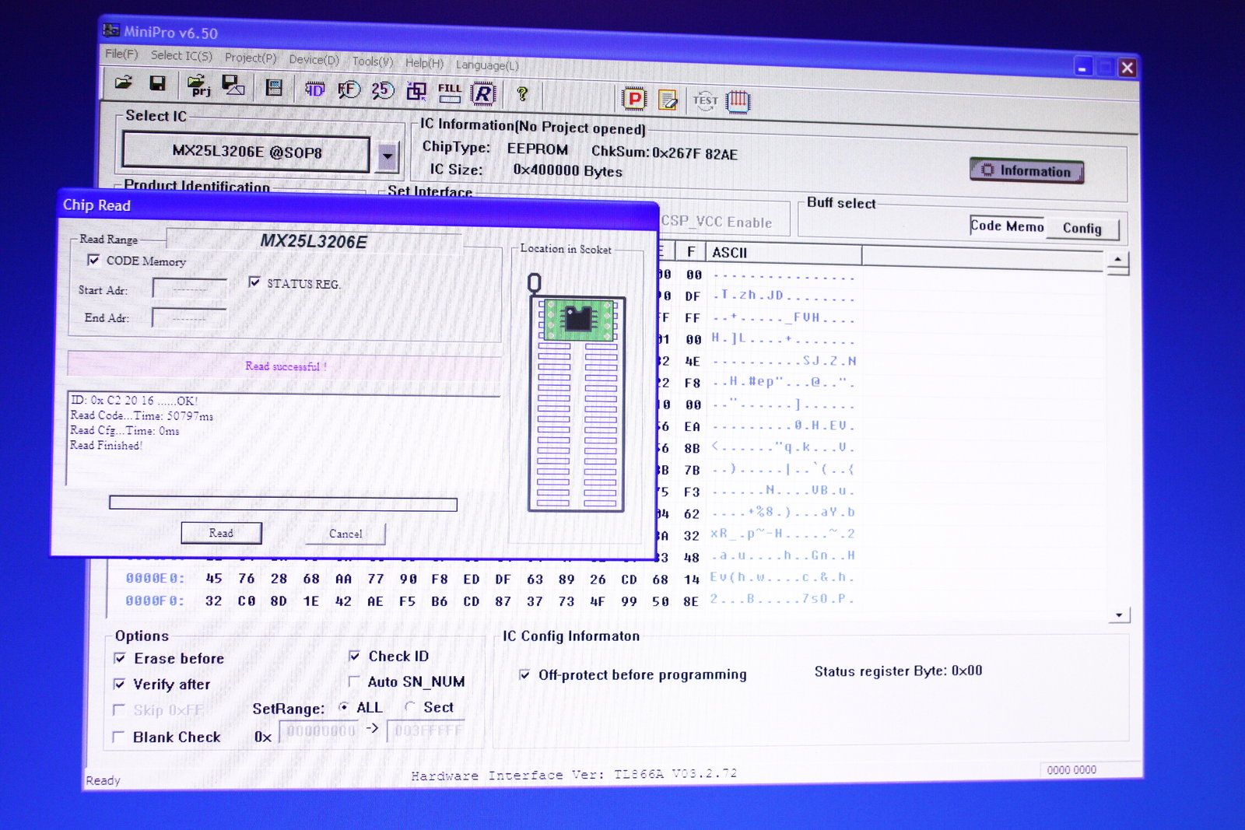Toggle STATUS REG. checkbox
This screenshot has height=830, width=1245.
click(254, 282)
